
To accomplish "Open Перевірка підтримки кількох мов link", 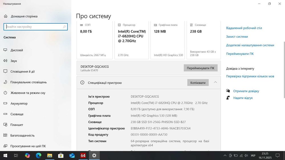I will [250, 76].
